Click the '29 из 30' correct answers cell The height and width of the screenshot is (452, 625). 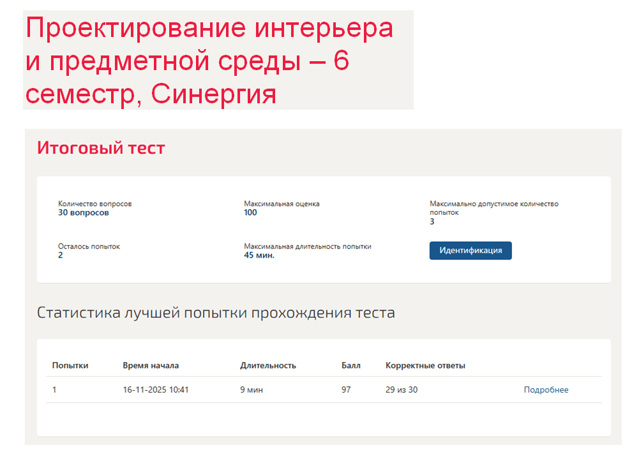[x=402, y=390]
